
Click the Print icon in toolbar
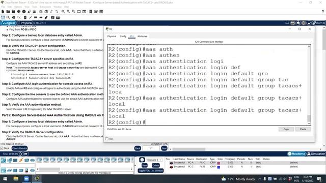[19, 12]
